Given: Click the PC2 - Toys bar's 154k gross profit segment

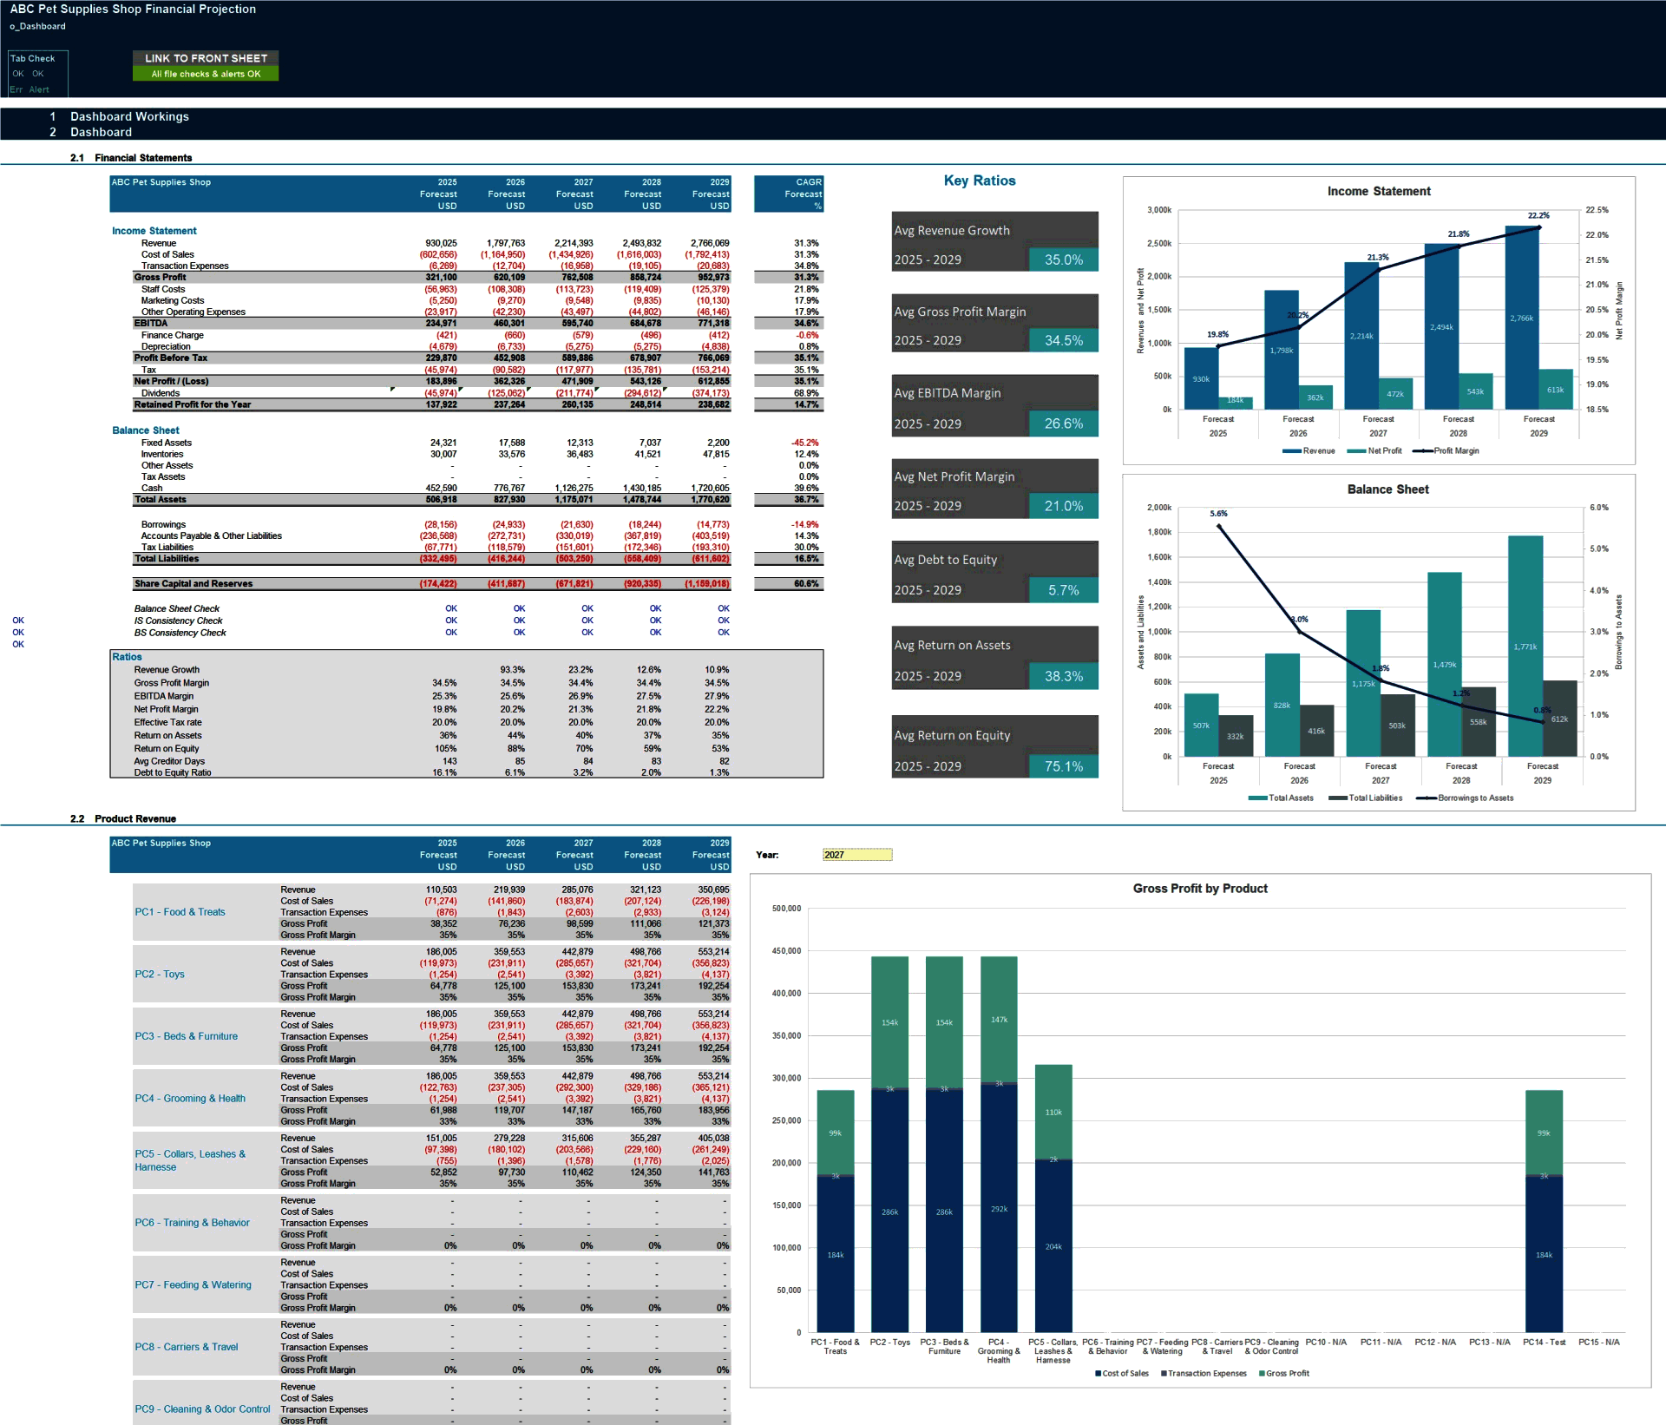Looking at the screenshot, I should click(889, 1021).
